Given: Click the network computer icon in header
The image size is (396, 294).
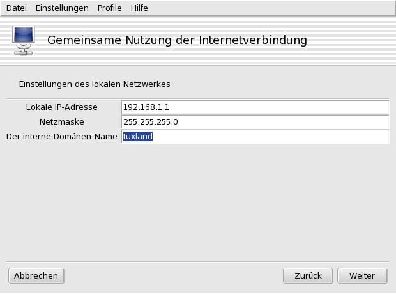Looking at the screenshot, I should point(24,40).
